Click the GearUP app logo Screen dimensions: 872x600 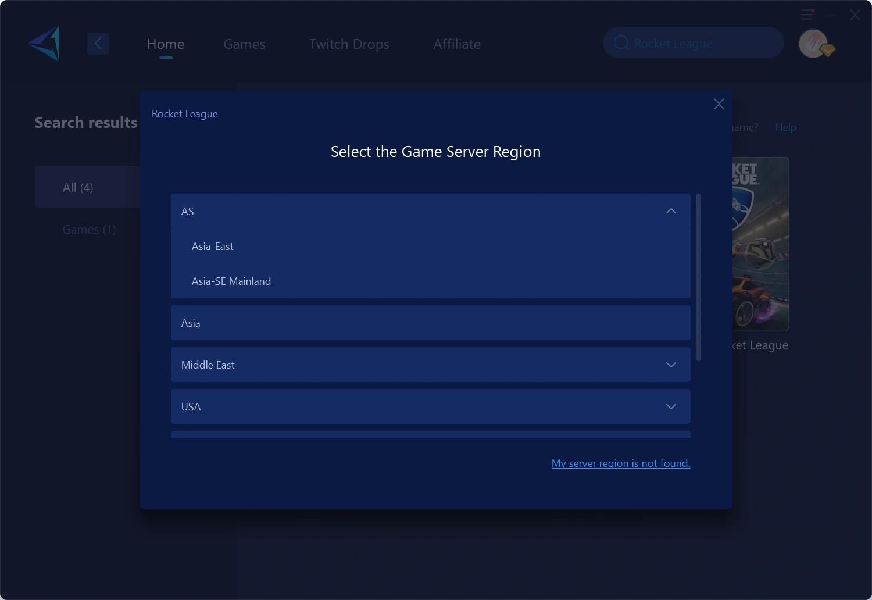44,43
